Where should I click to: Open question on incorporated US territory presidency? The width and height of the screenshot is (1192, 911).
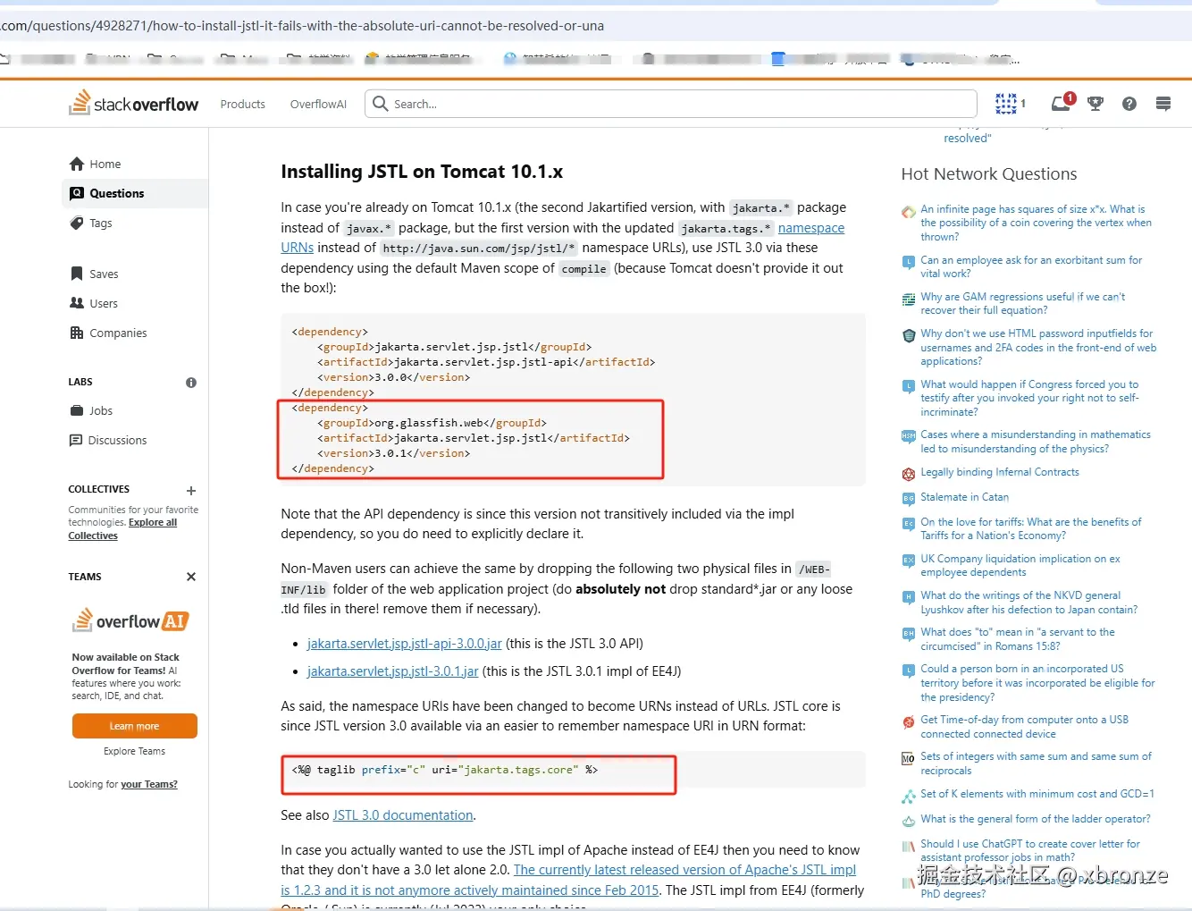click(1037, 683)
